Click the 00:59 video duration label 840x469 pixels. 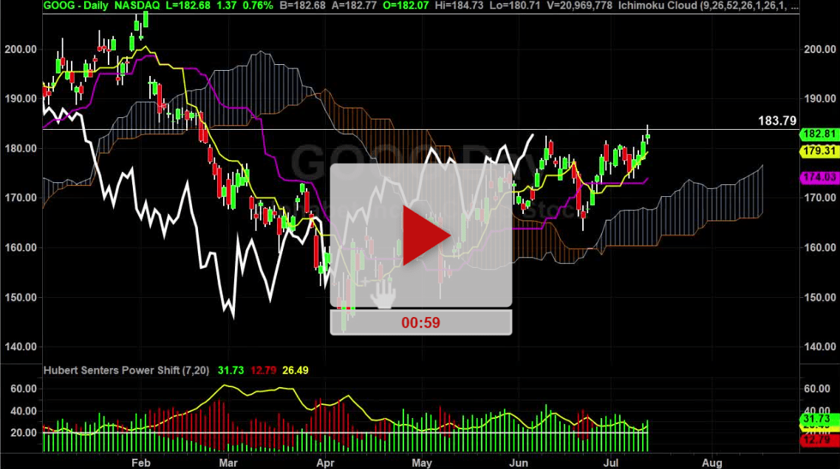coord(420,322)
